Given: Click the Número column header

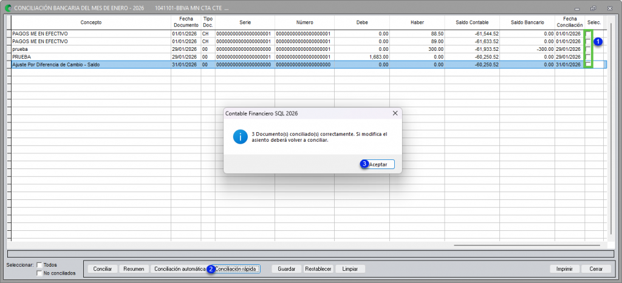Looking at the screenshot, I should [x=305, y=22].
